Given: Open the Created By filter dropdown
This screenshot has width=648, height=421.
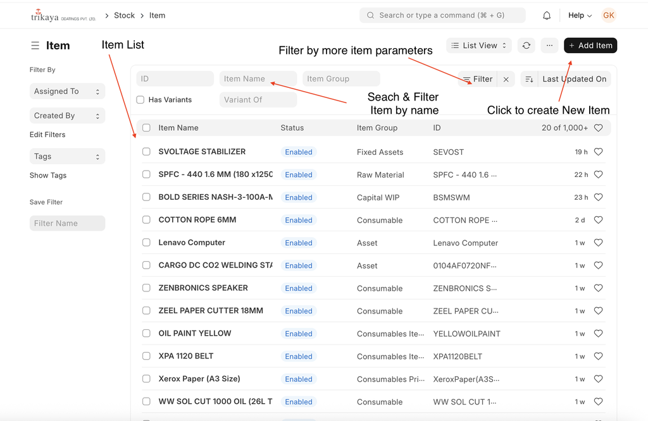Looking at the screenshot, I should 67,116.
